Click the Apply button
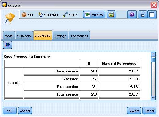 click(x=134, y=111)
